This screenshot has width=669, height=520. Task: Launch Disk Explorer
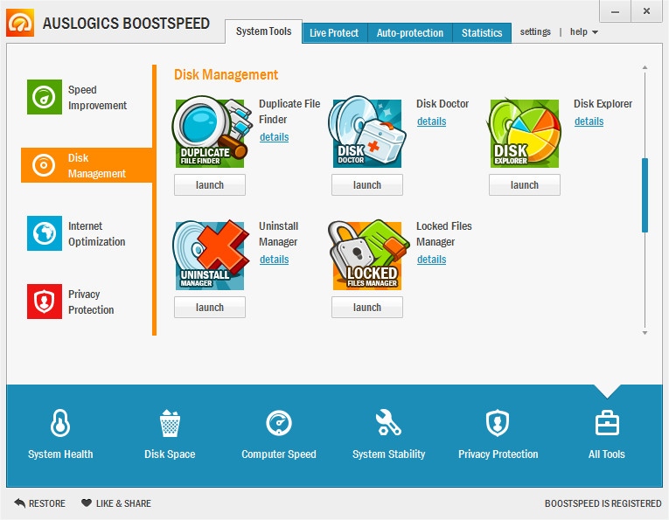pyautogui.click(x=525, y=185)
